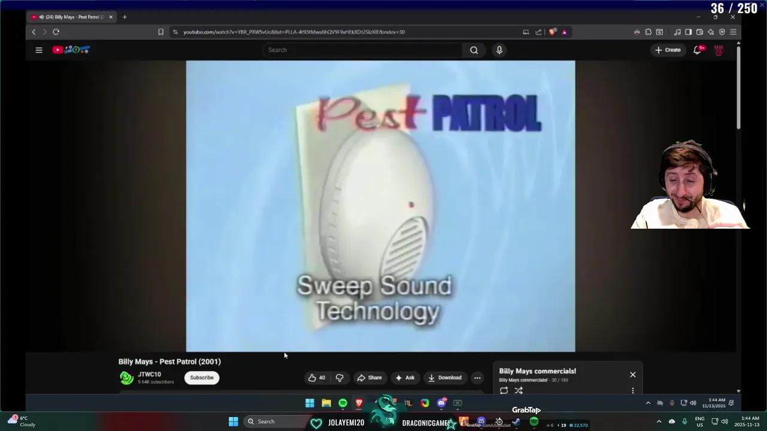Go to YouTube home via logo
Viewport: 767px width, 431px height.
tap(71, 50)
